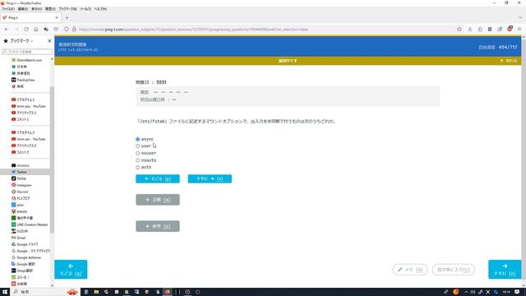The width and height of the screenshot is (526, 296).
Task: Open the History menu (履歴)
Action: pyautogui.click(x=50, y=9)
